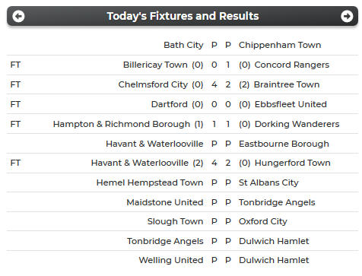
Task: Open Dorking Wanderers team link
Action: (297, 124)
